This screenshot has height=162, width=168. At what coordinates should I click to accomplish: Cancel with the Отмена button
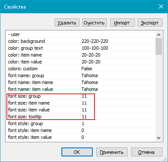147,152
